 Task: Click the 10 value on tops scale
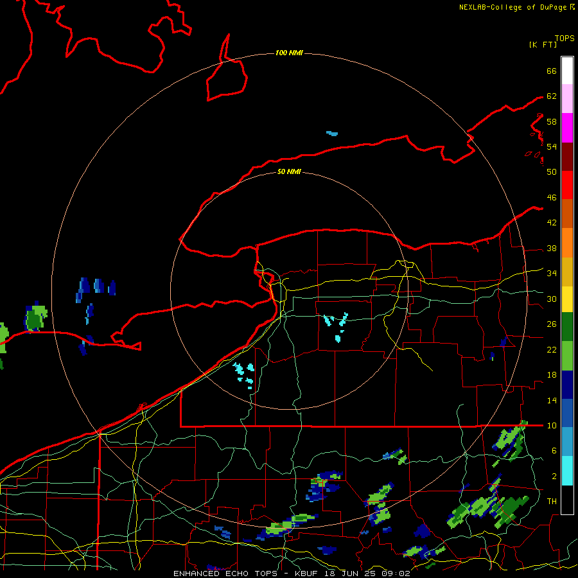tap(552, 425)
